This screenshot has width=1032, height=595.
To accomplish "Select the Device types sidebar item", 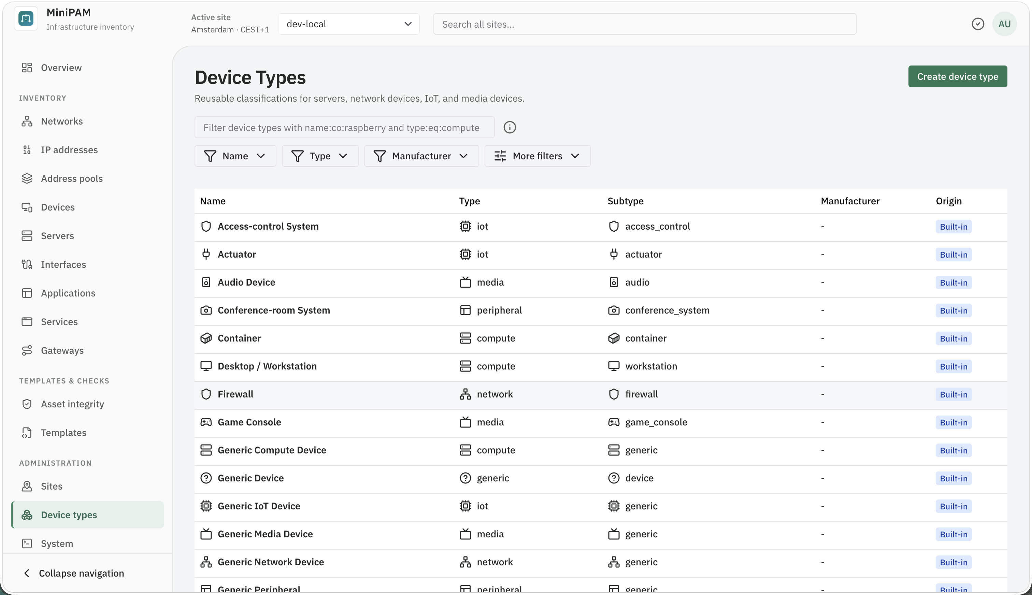I will point(87,515).
